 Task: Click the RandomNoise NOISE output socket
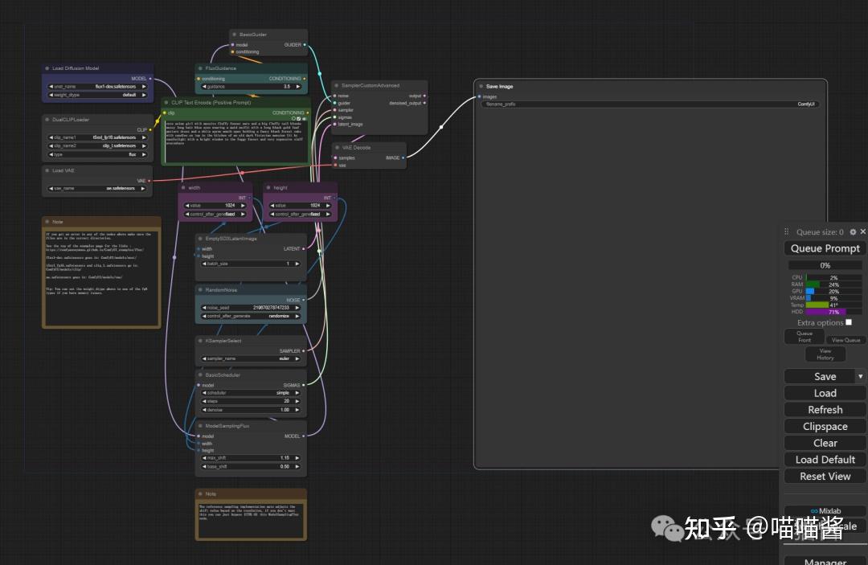(304, 300)
